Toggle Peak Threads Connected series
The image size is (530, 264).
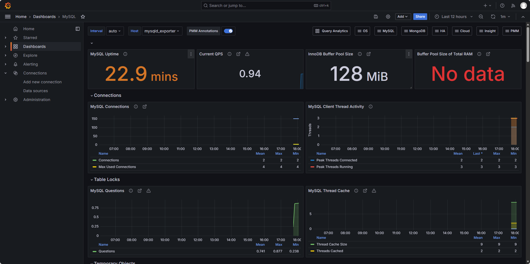coord(337,160)
